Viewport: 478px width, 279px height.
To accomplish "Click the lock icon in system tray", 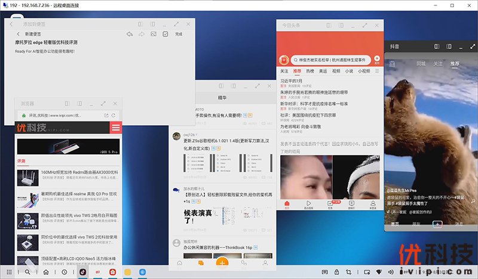I will (336, 272).
